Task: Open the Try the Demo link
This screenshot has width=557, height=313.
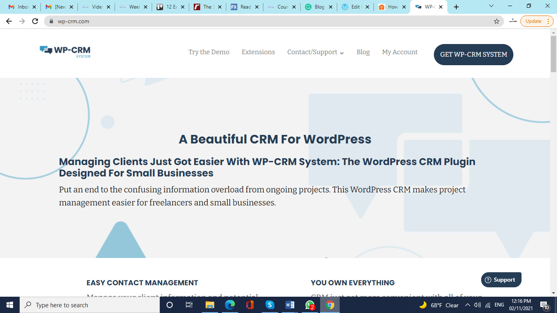Action: pyautogui.click(x=208, y=52)
